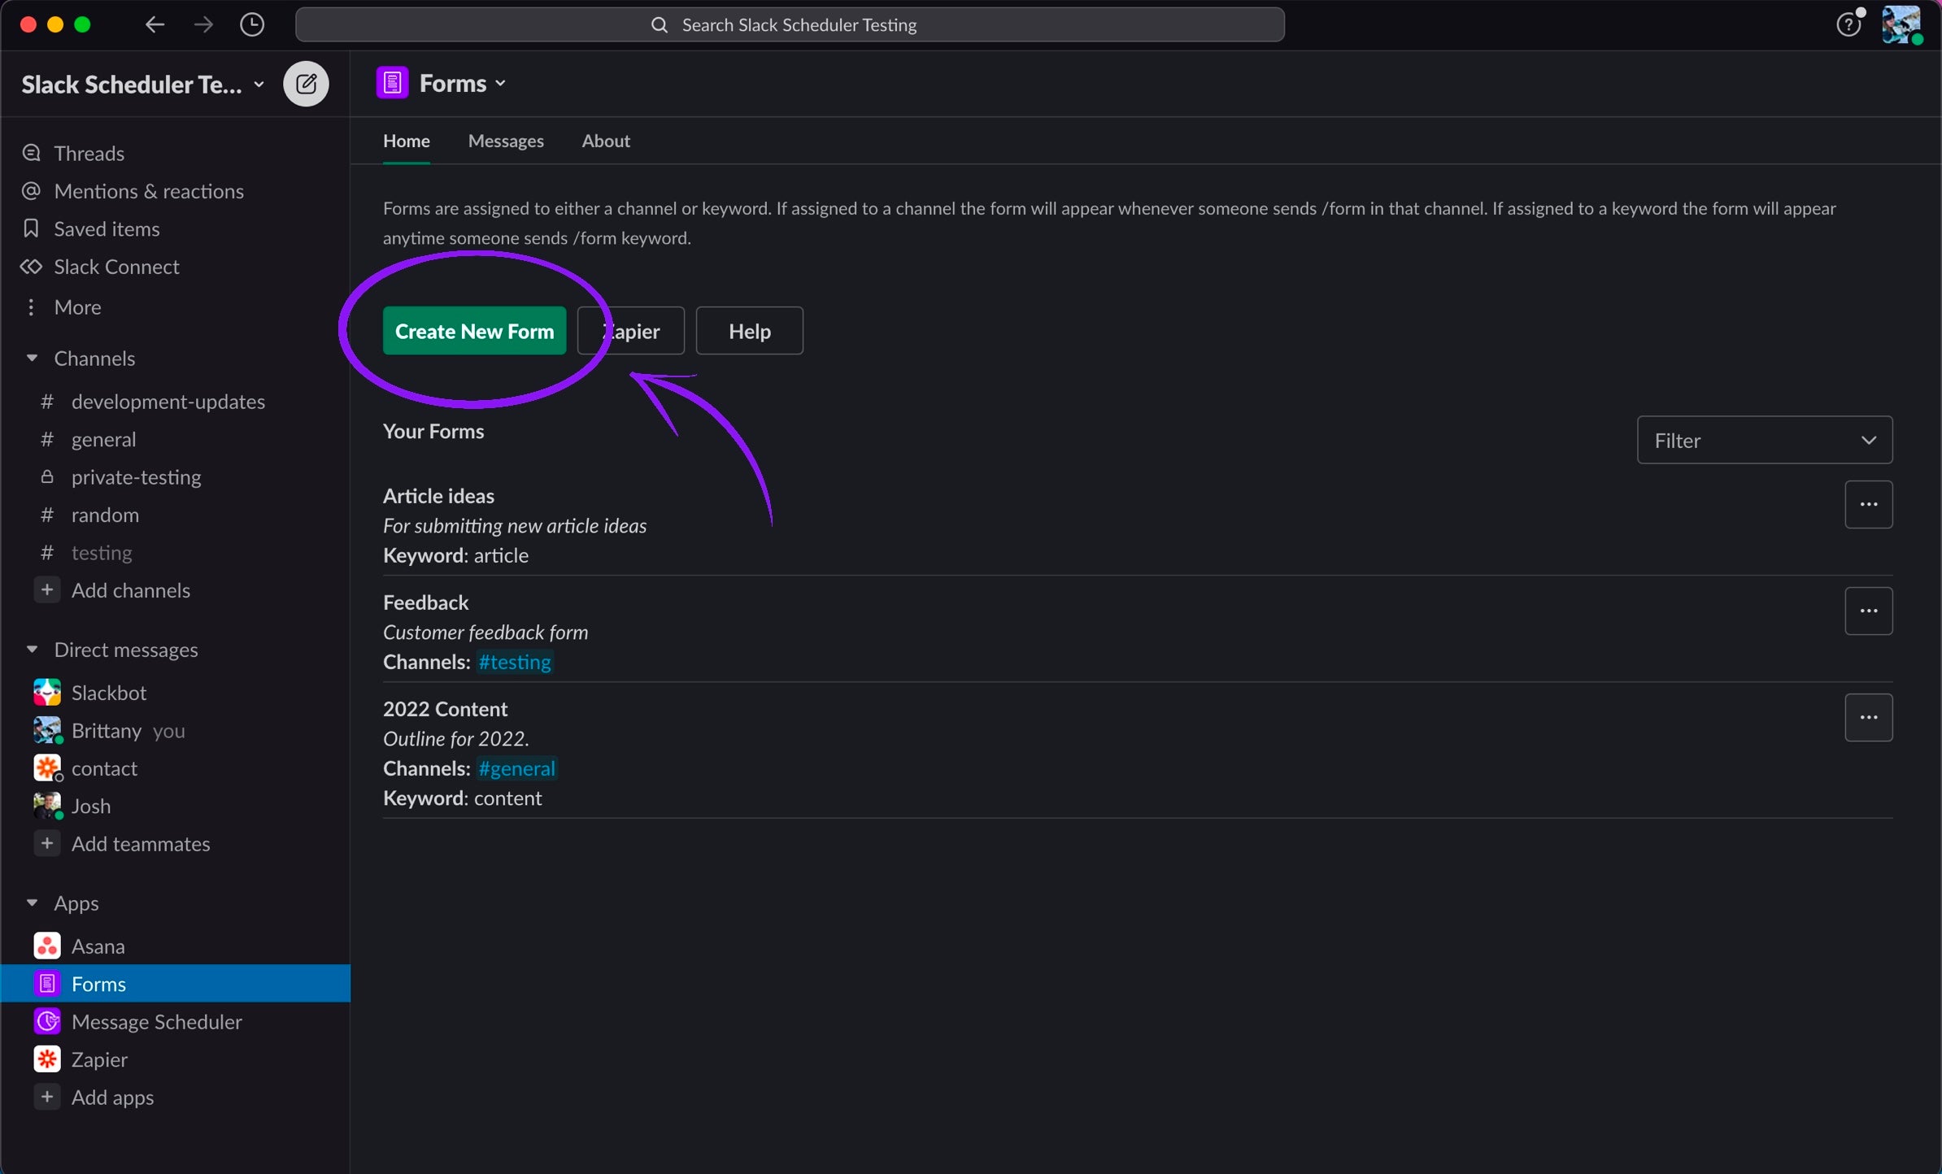Open the user profile avatar
This screenshot has height=1174, width=1942.
pyautogui.click(x=1901, y=24)
